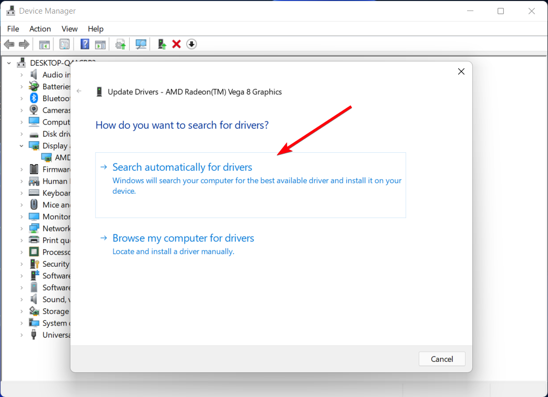Expand the Network adapters node arrow
The height and width of the screenshot is (397, 548).
(22, 229)
